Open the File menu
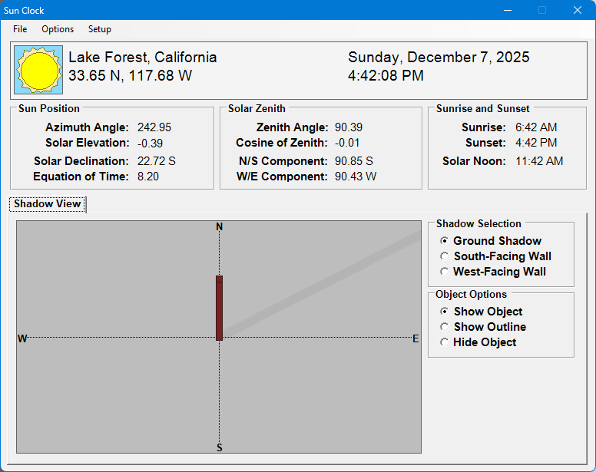Image resolution: width=596 pixels, height=472 pixels. [20, 29]
